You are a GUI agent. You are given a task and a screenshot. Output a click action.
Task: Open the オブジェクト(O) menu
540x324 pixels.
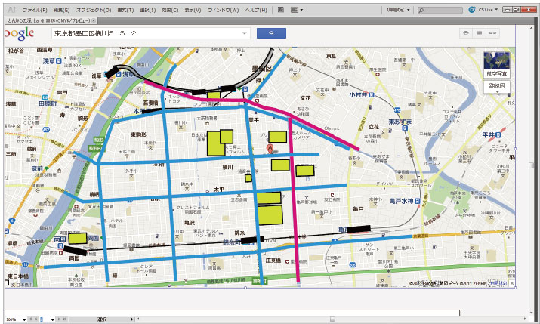click(x=94, y=10)
